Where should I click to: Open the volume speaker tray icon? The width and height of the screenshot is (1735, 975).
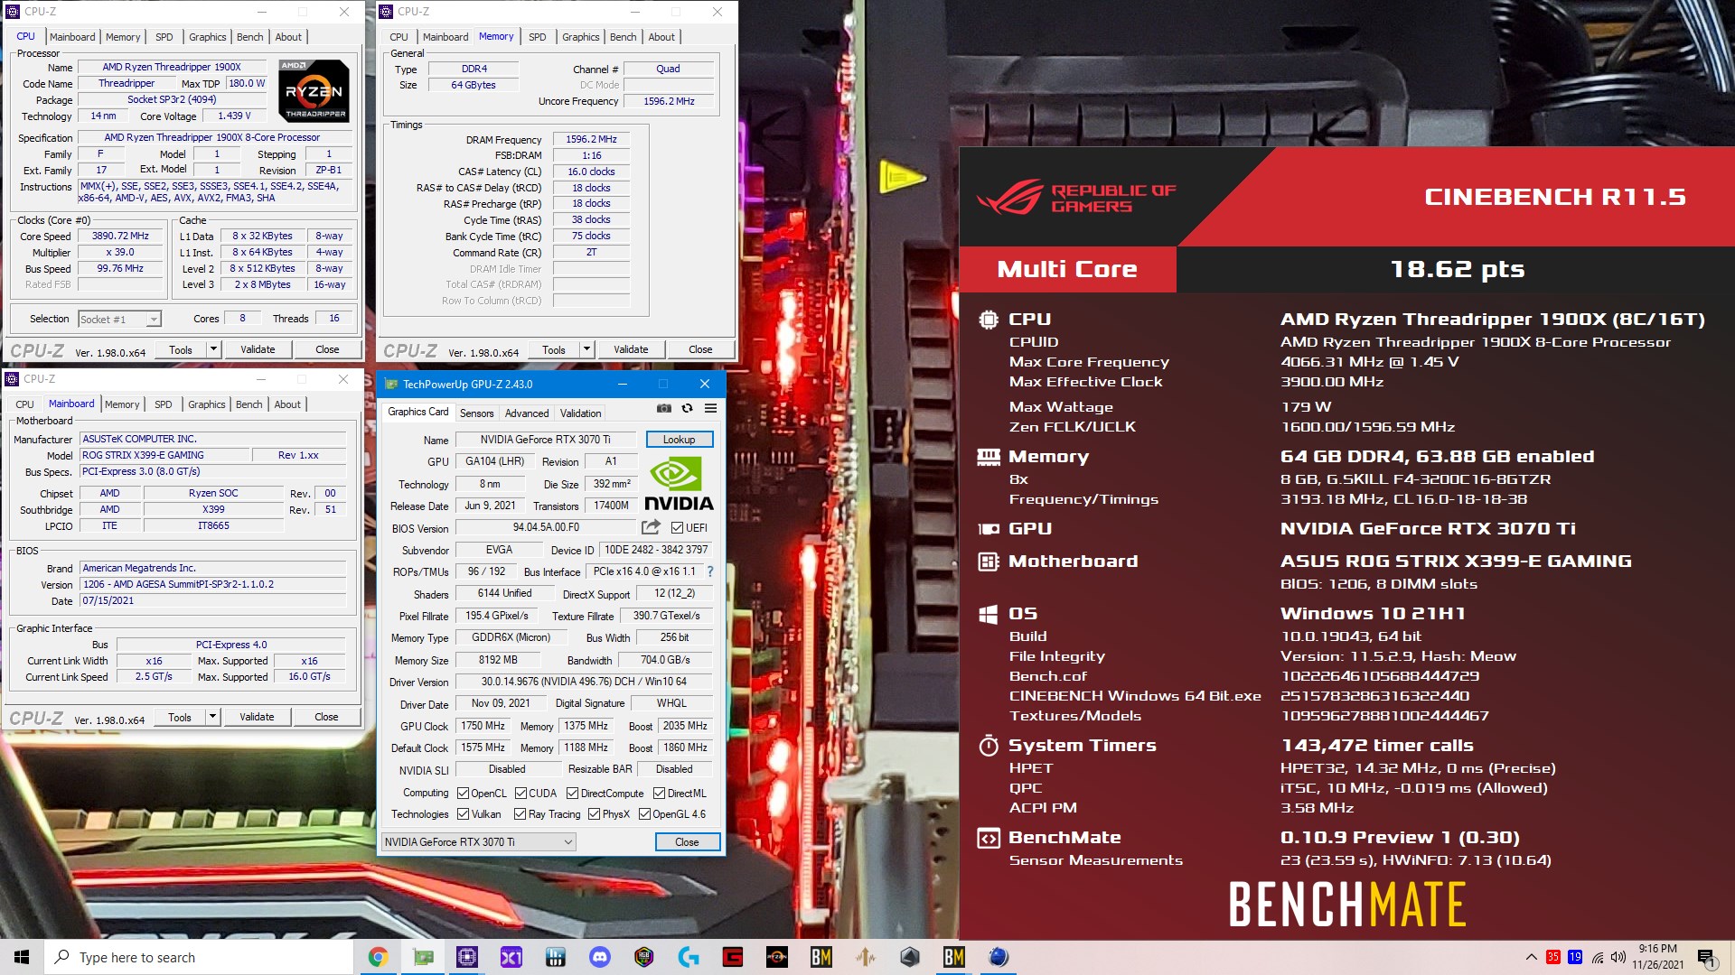coord(1618,957)
